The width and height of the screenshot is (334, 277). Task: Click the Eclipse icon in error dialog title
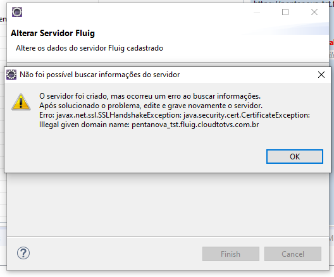pyautogui.click(x=11, y=75)
